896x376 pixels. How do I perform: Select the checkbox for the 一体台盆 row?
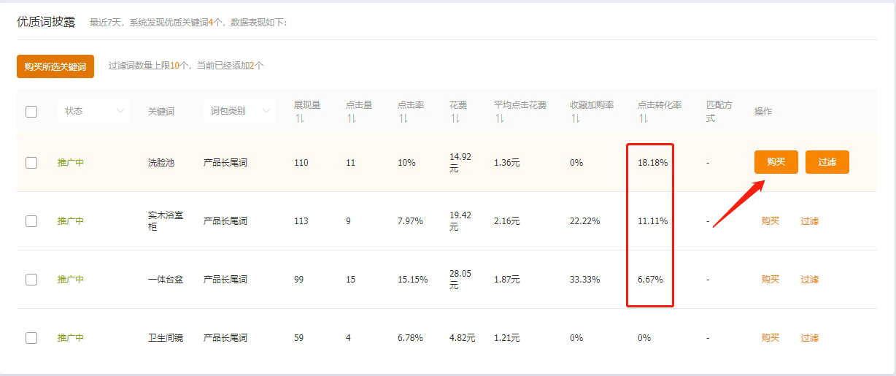[31, 280]
